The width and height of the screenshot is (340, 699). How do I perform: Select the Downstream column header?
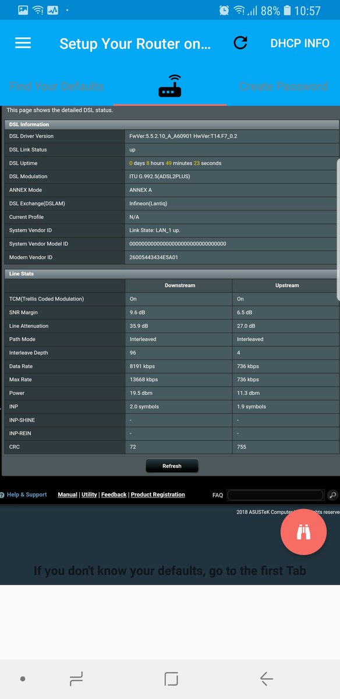coord(180,285)
